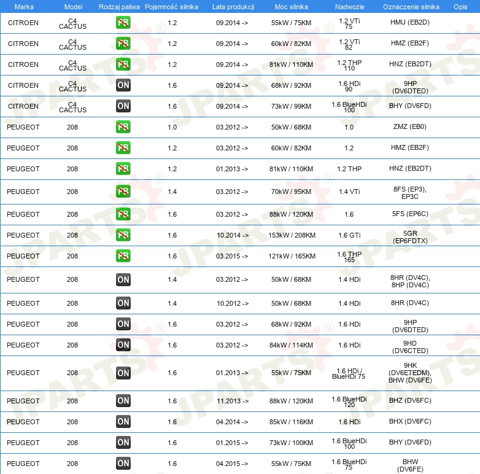Click body label 1.6 GTi

click(x=349, y=235)
